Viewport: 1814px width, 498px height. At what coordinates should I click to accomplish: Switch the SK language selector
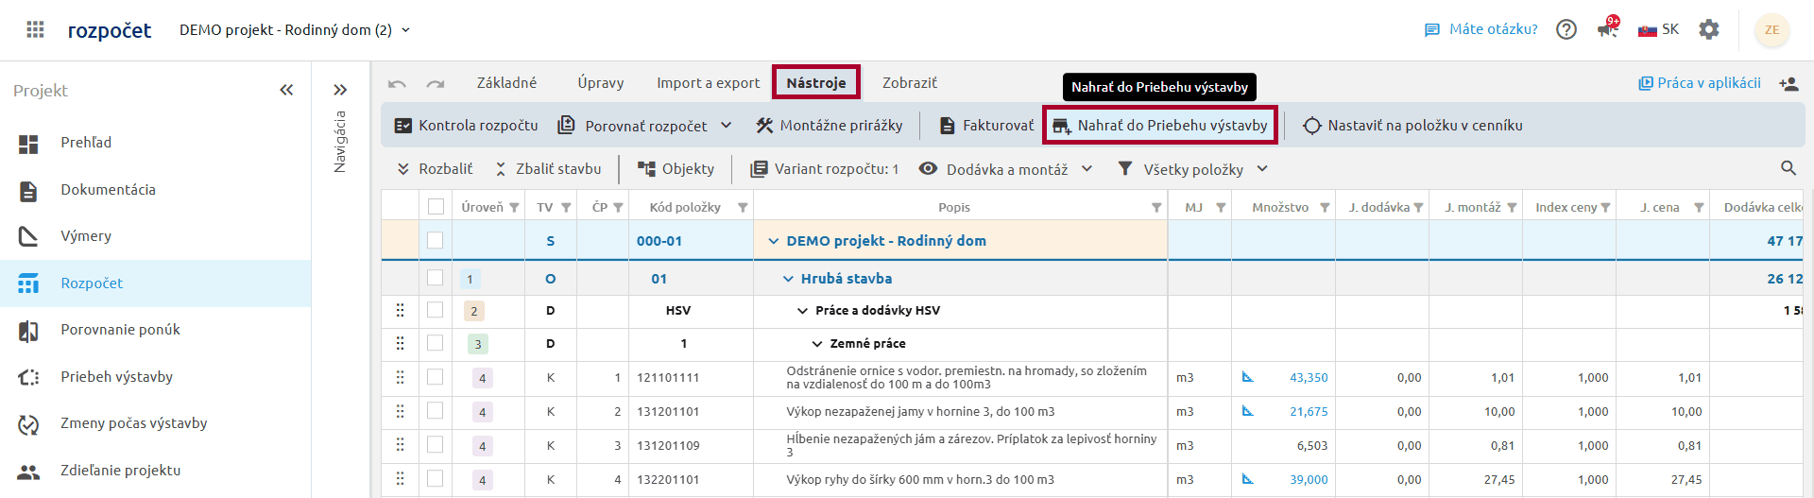click(x=1658, y=29)
